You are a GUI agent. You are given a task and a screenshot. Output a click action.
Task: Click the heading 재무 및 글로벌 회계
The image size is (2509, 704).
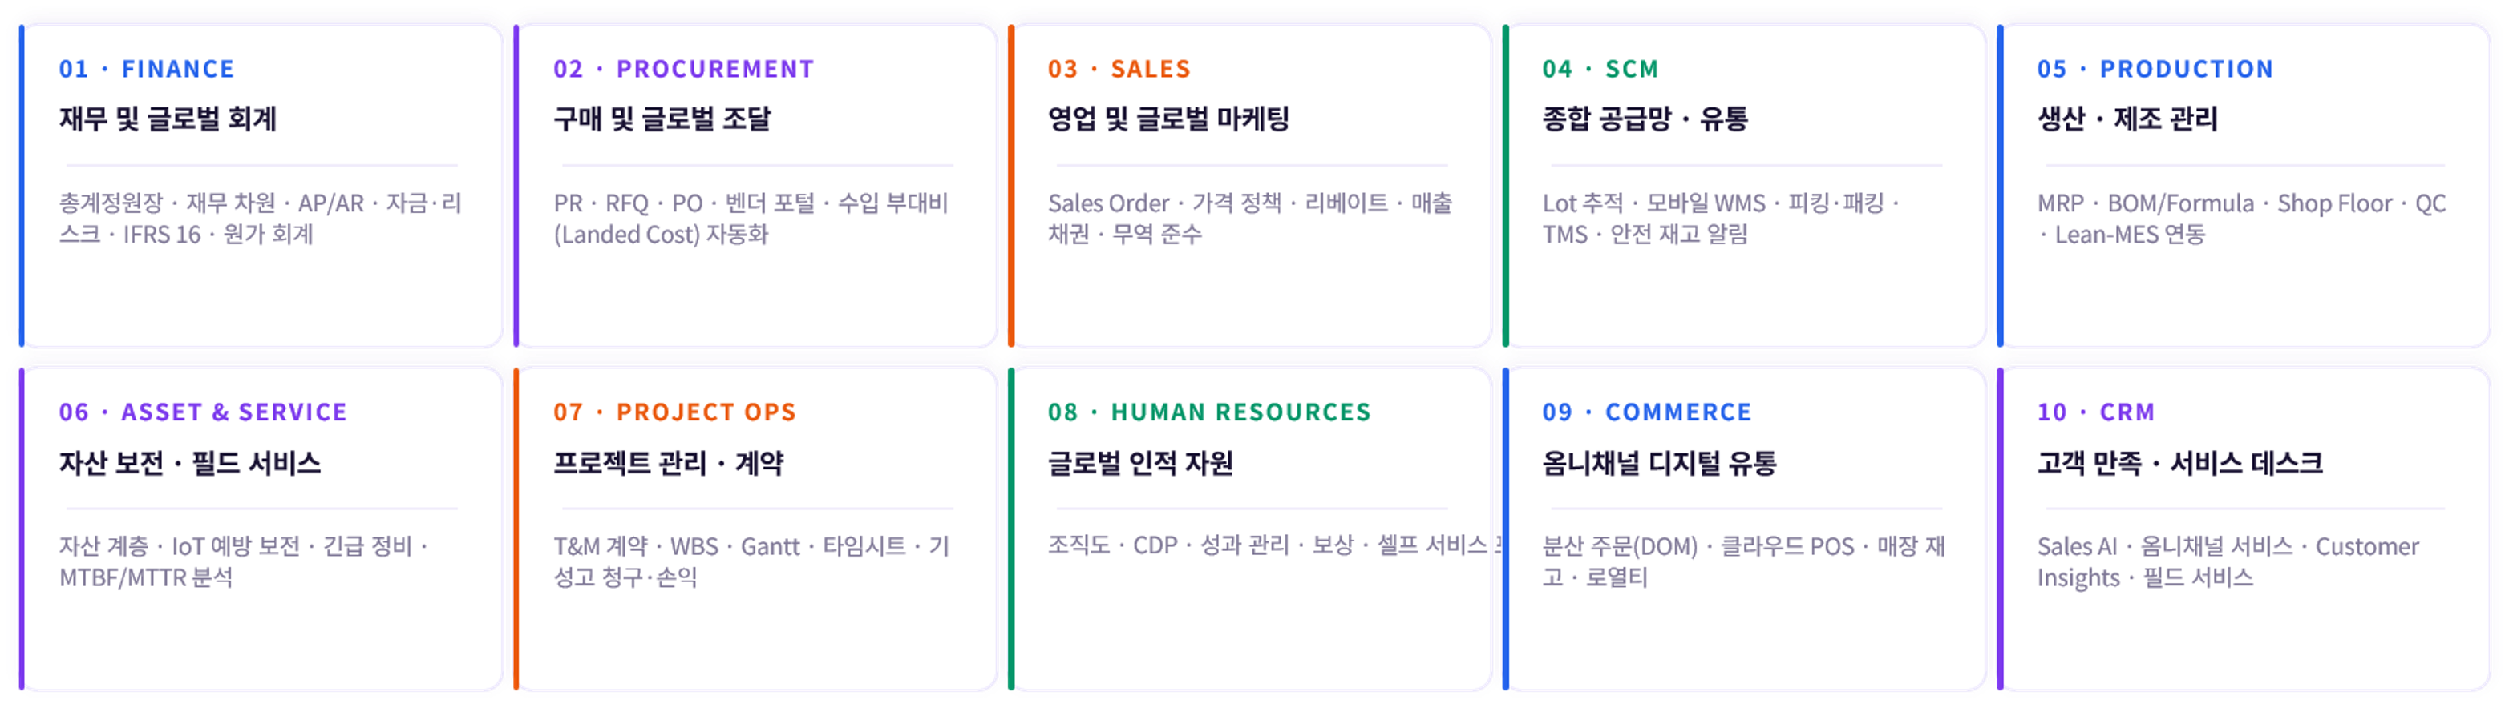(168, 119)
